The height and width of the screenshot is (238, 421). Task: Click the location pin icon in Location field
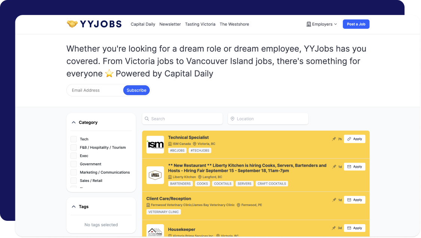pos(233,118)
